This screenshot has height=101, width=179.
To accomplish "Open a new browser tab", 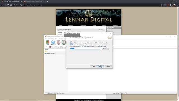I will click(x=47, y=2).
